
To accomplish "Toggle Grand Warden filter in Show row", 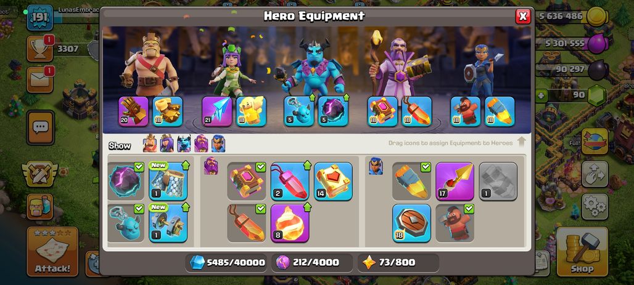I will 201,143.
